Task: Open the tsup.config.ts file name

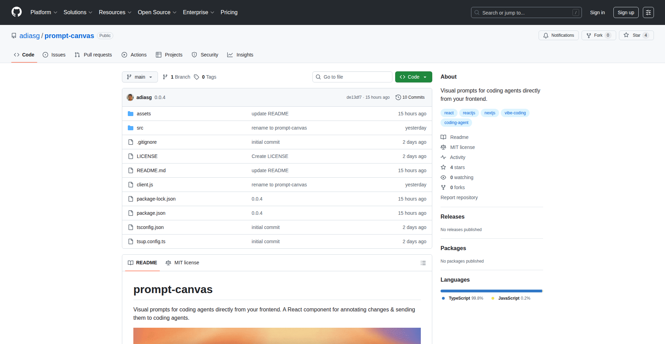Action: pyautogui.click(x=151, y=241)
